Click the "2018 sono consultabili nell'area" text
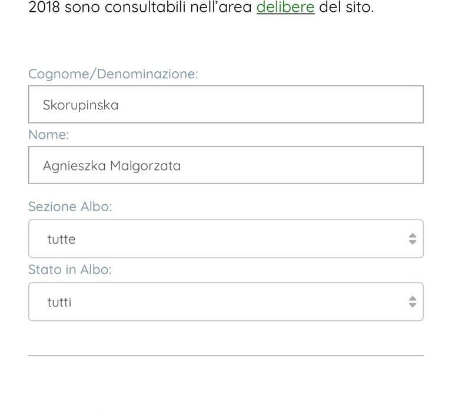This screenshot has width=452, height=416. (140, 8)
